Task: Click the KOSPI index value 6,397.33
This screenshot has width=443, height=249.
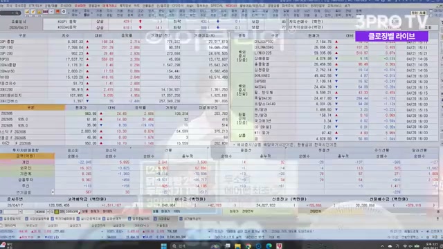Action: (x=75, y=41)
